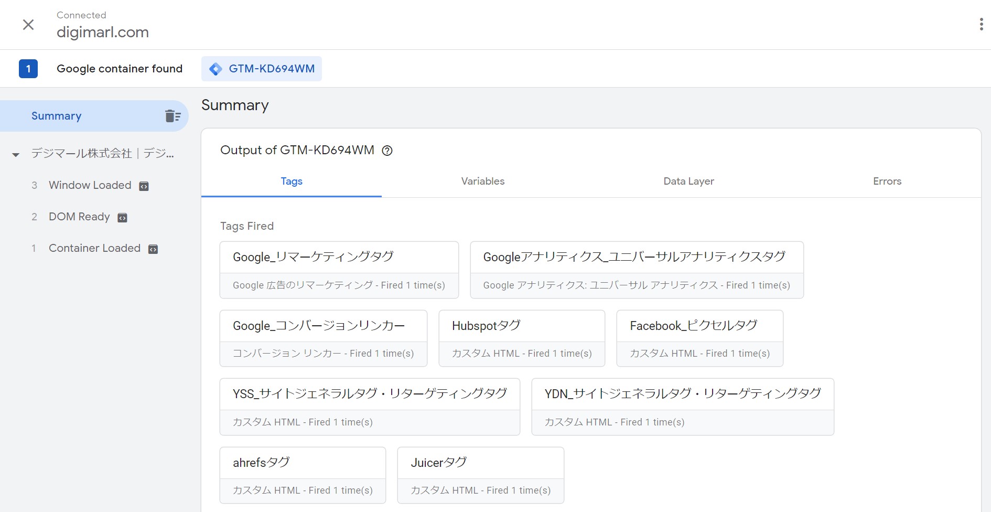This screenshot has height=512, width=991.
Task: Switch to the Tags tab
Action: (x=292, y=182)
